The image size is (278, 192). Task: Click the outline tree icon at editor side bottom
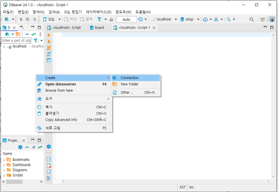(49, 178)
